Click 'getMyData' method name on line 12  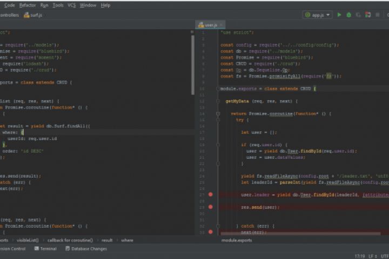coord(237,101)
